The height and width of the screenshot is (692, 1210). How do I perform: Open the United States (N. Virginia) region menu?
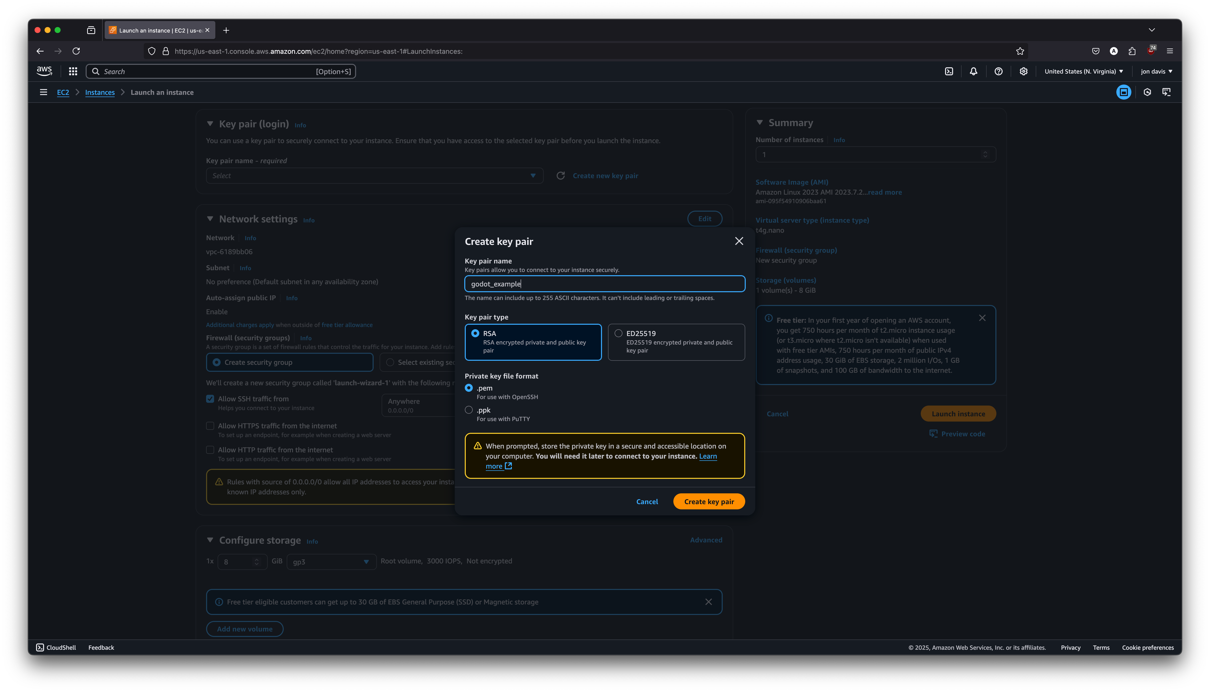point(1084,71)
